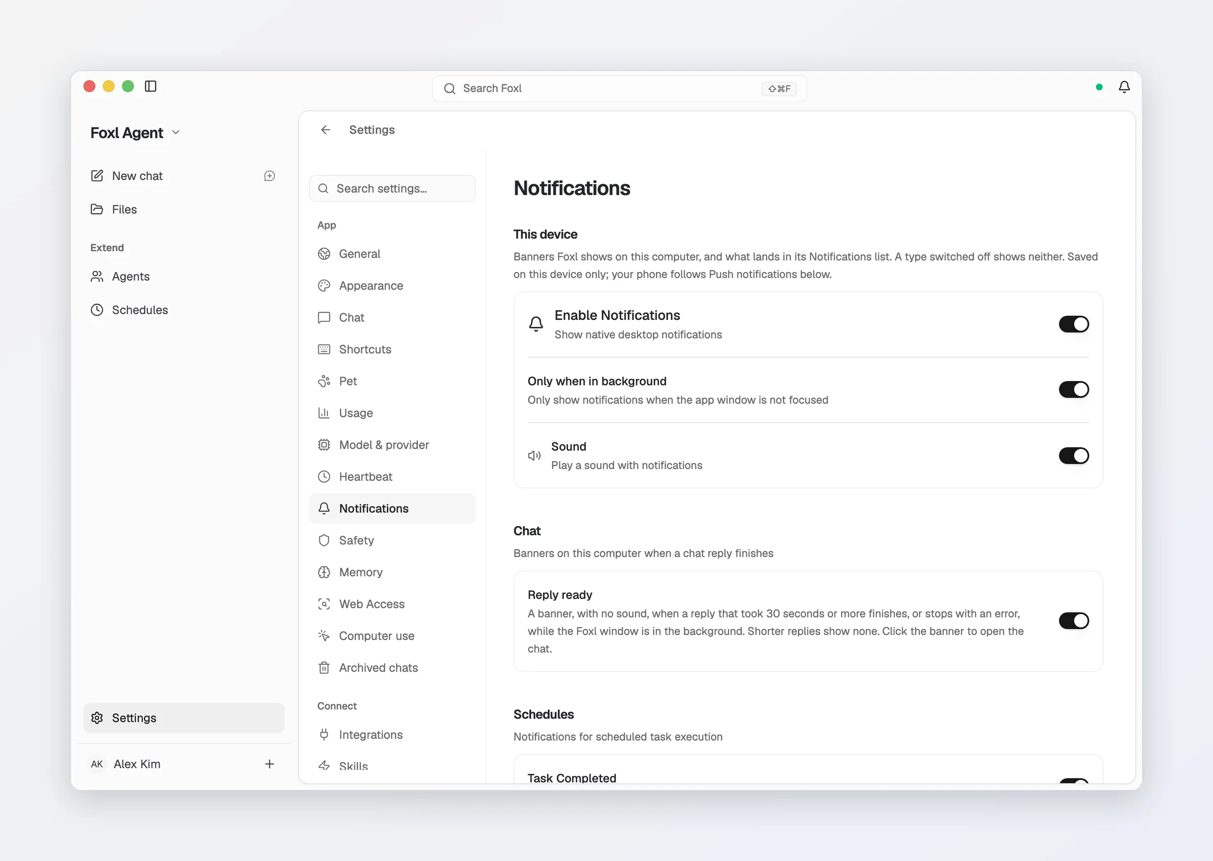Screen dimensions: 1213x861
Task: Open Model & provider settings
Action: point(392,445)
